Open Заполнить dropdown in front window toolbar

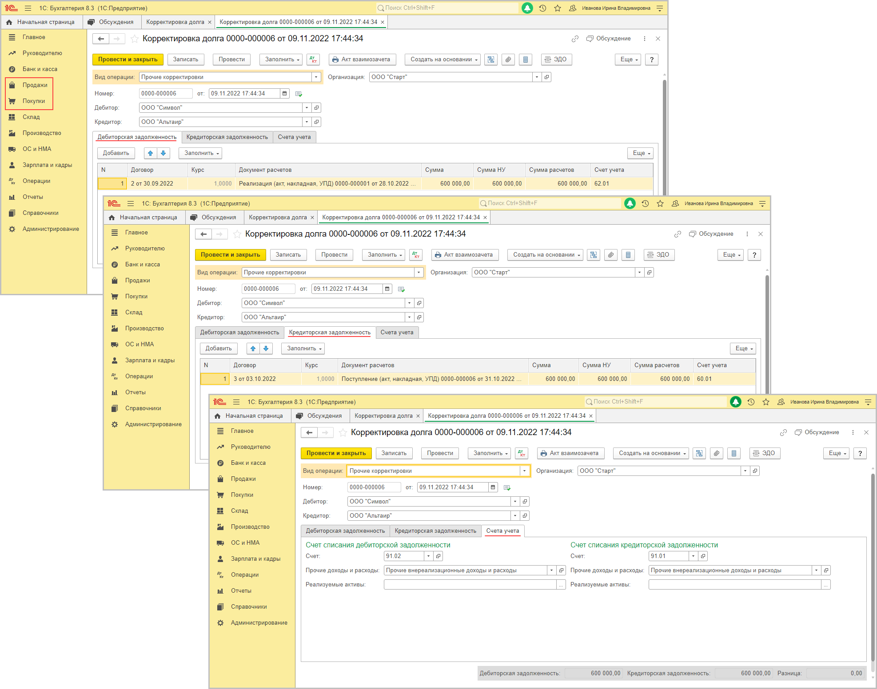pyautogui.click(x=490, y=453)
